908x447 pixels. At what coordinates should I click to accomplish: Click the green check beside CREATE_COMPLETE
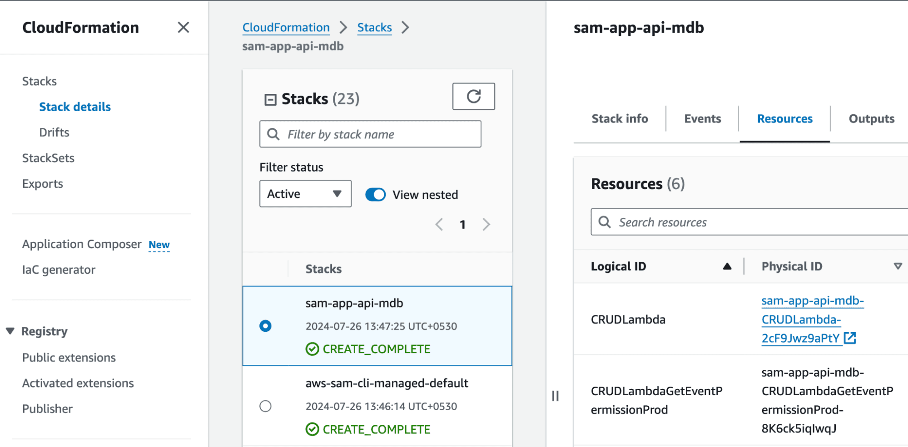click(x=312, y=349)
